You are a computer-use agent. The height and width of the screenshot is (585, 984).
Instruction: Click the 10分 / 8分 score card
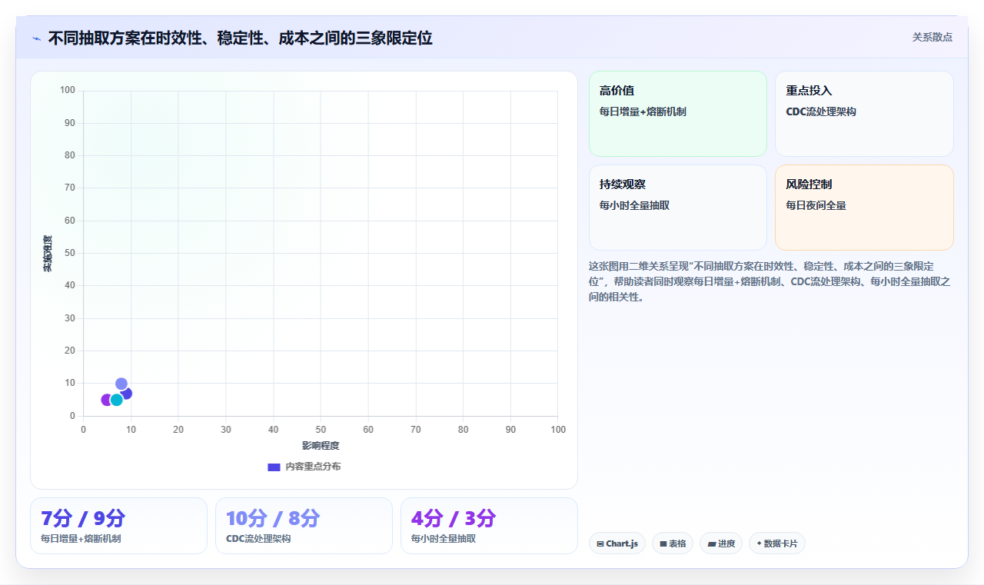(x=304, y=526)
